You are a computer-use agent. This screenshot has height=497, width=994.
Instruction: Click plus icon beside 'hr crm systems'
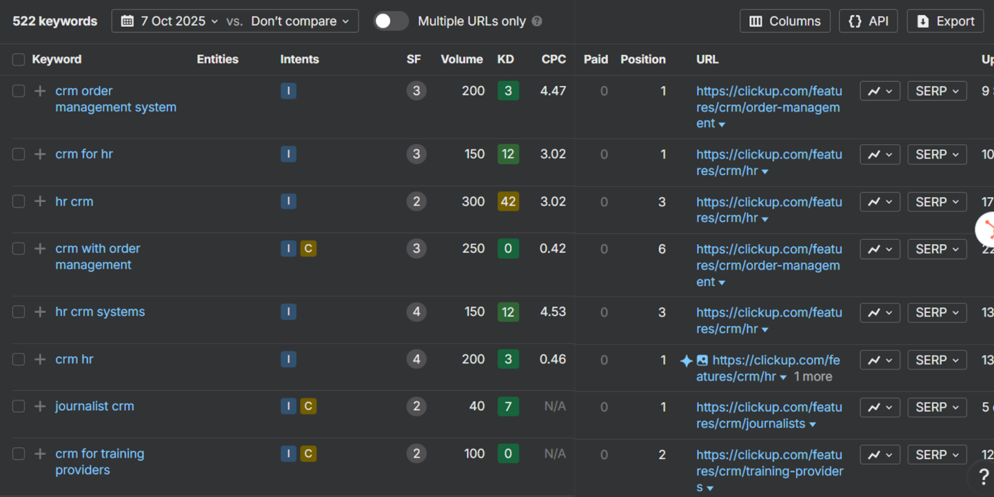pos(40,312)
